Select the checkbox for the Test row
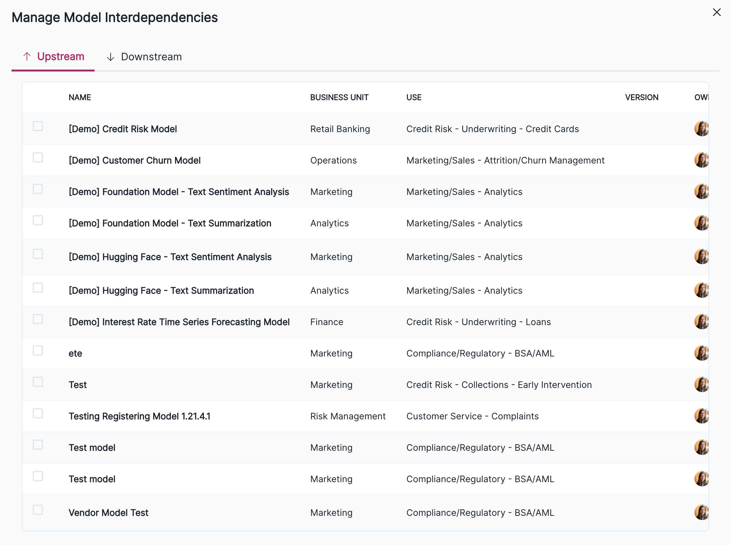 pos(38,382)
